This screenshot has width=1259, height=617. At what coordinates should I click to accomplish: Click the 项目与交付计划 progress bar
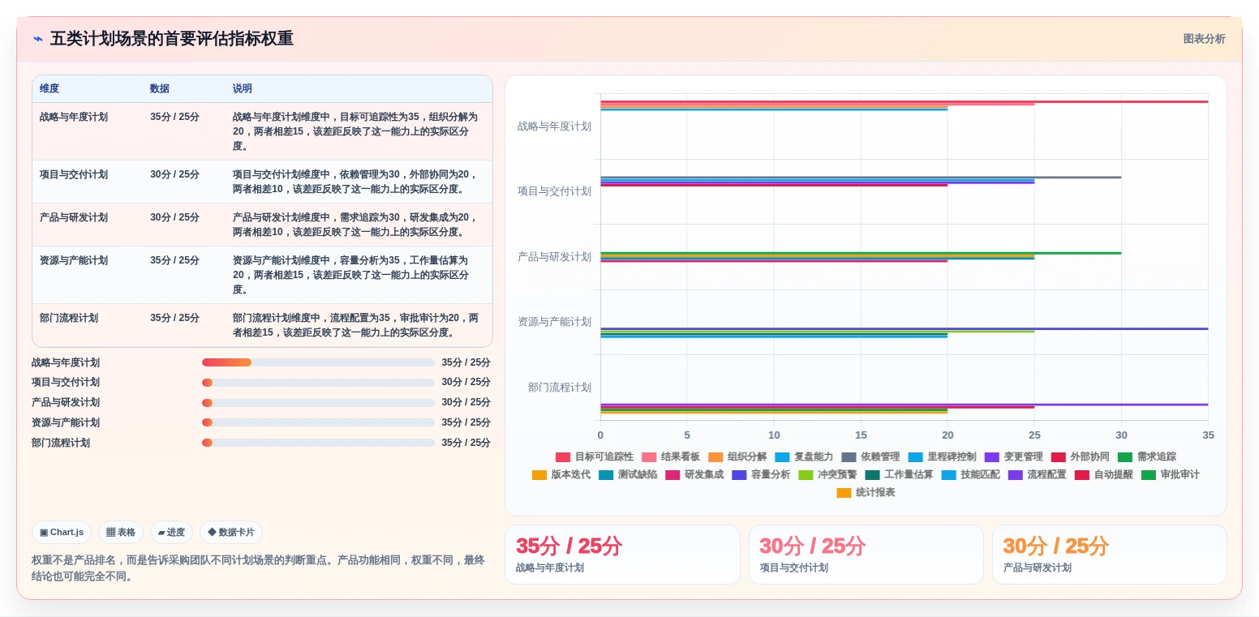click(x=318, y=383)
